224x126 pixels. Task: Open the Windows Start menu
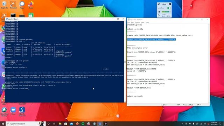[3, 124]
